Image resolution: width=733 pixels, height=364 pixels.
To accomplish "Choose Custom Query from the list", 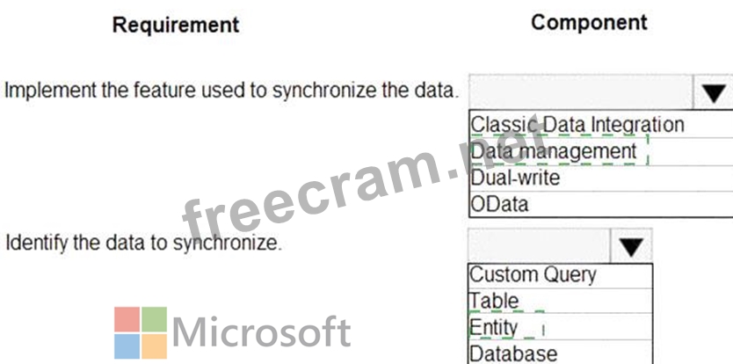I will pos(533,274).
